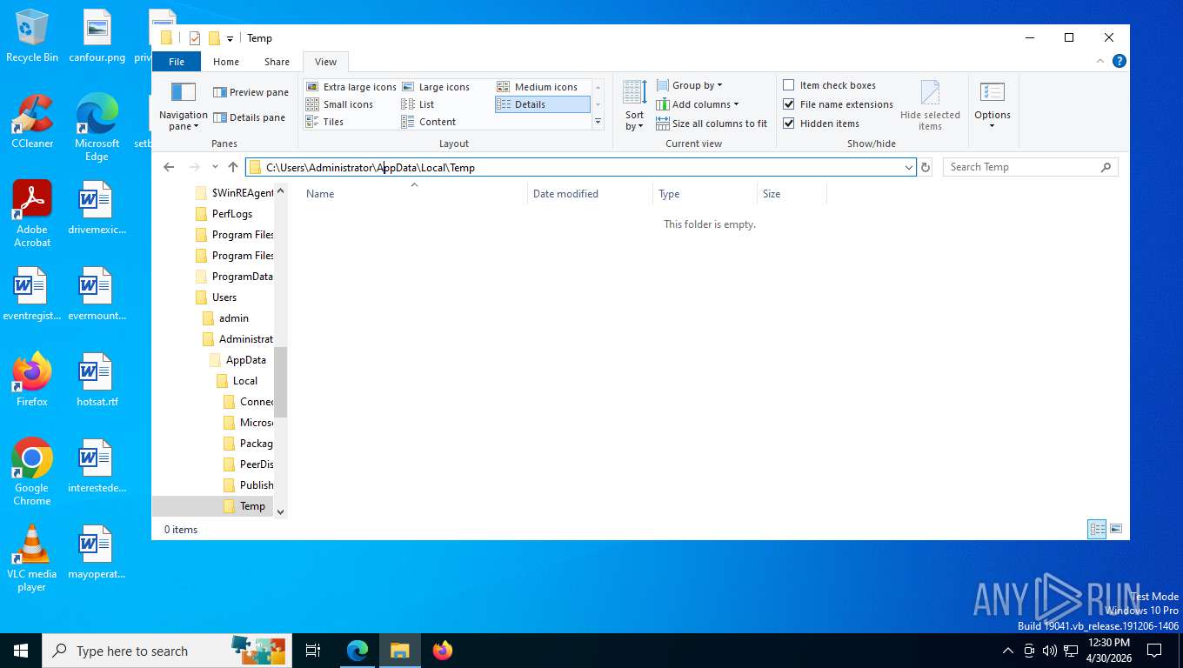Click Size all columns to fit
The width and height of the screenshot is (1183, 668).
(712, 124)
